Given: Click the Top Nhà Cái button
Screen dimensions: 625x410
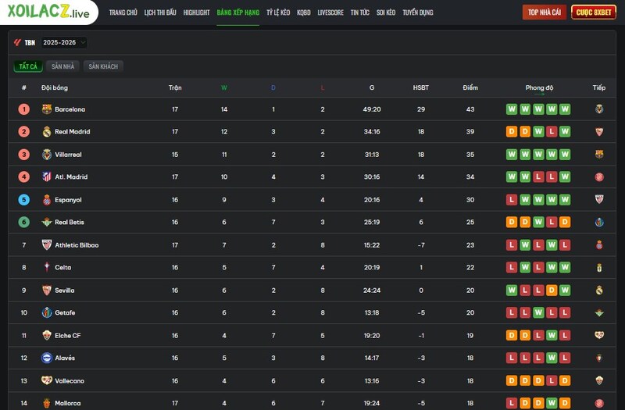Looking at the screenshot, I should point(544,12).
